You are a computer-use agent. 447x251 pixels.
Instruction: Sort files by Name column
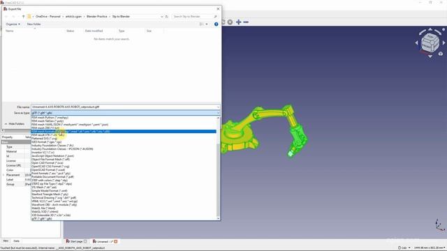pos(10,31)
